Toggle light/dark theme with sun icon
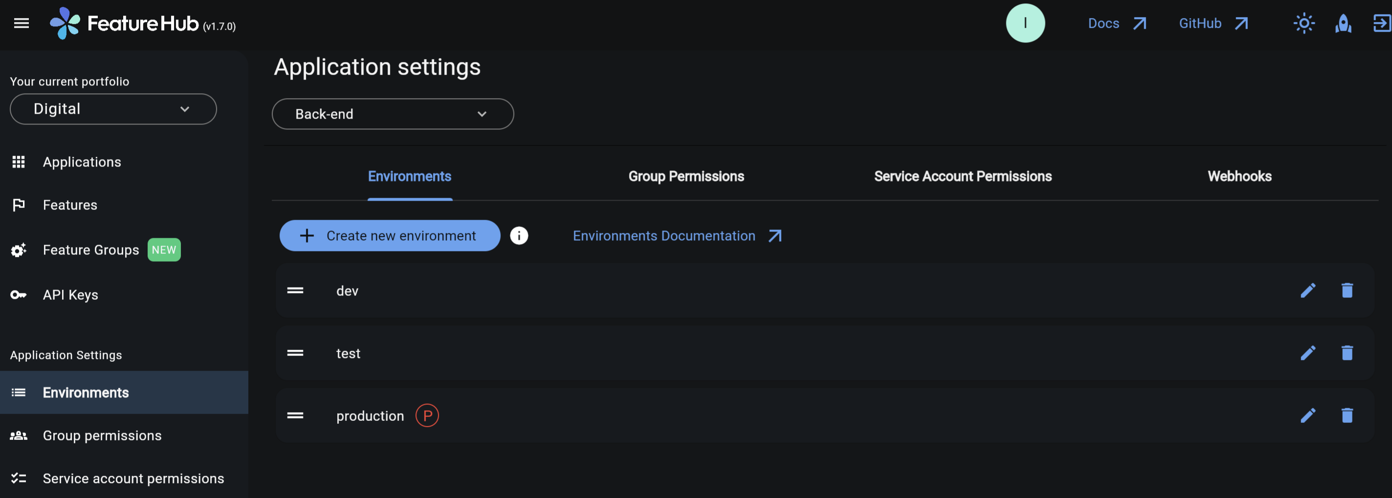Viewport: 1392px width, 498px height. click(x=1304, y=23)
